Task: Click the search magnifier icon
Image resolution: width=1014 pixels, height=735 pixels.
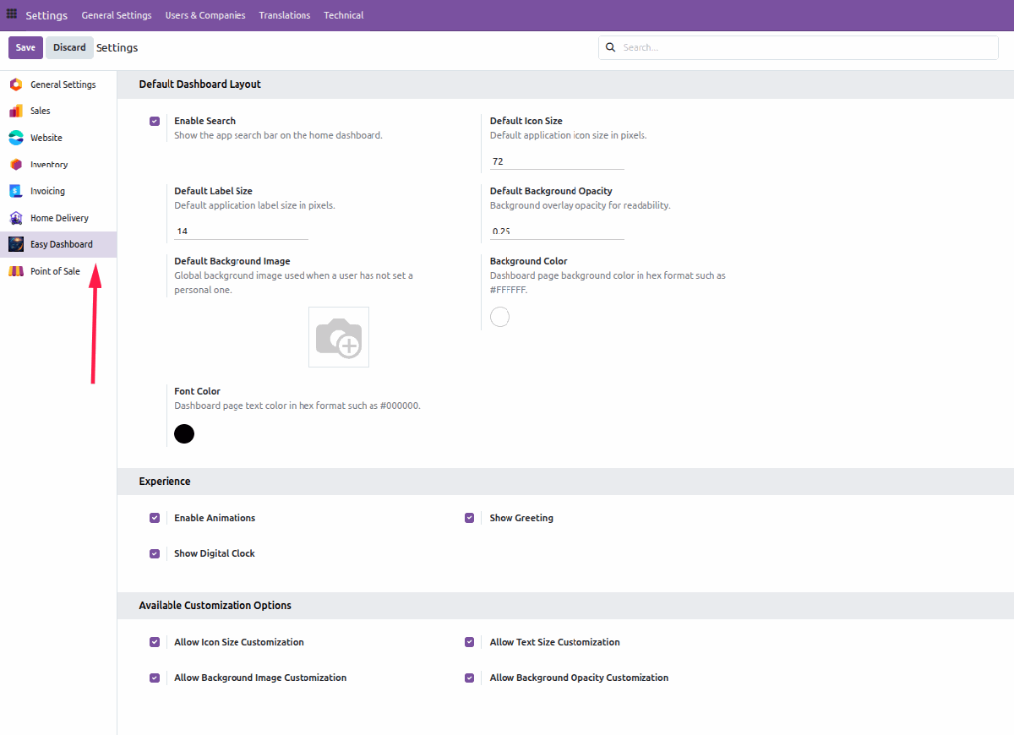Action: tap(611, 47)
